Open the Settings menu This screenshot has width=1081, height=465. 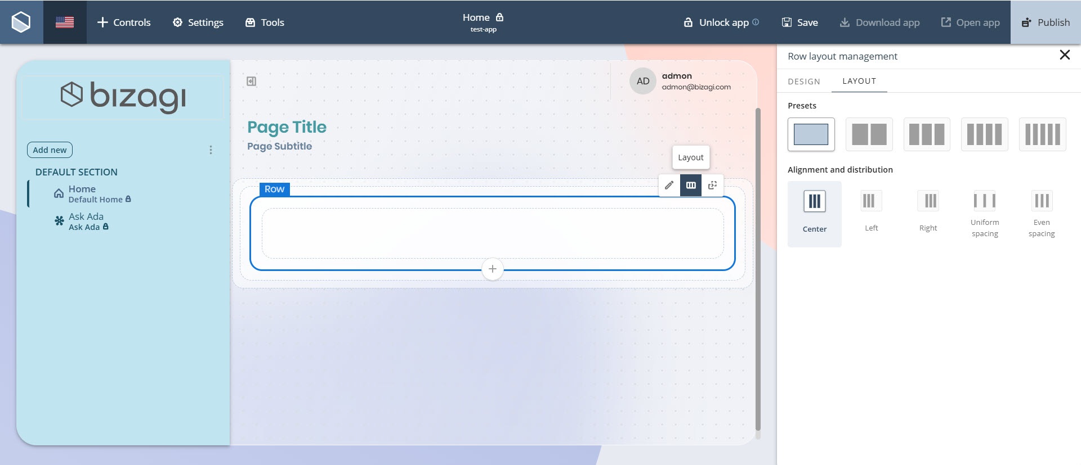point(198,22)
